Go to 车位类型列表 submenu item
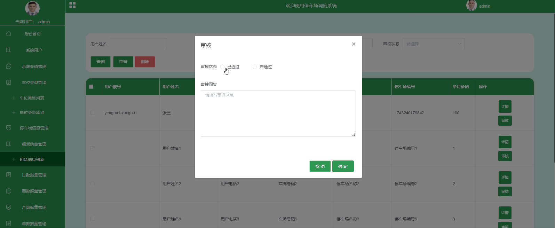The width and height of the screenshot is (555, 228). pos(32,98)
